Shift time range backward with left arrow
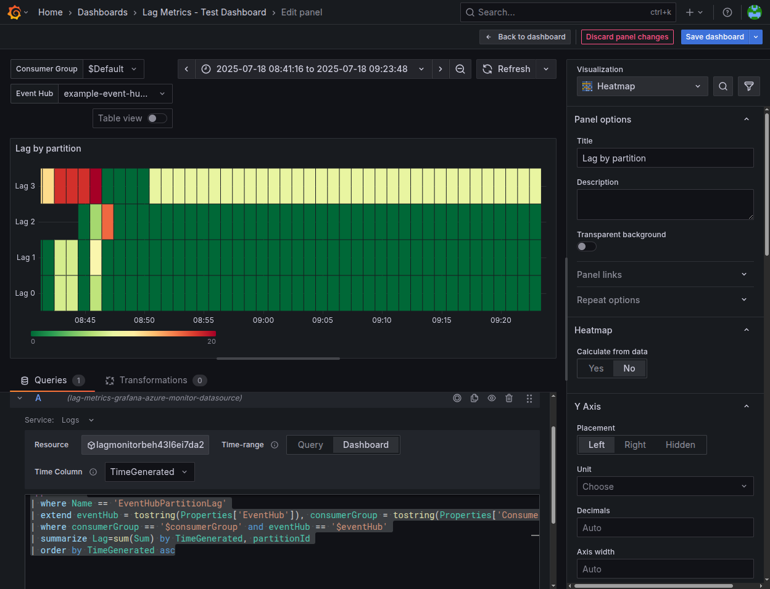 187,69
